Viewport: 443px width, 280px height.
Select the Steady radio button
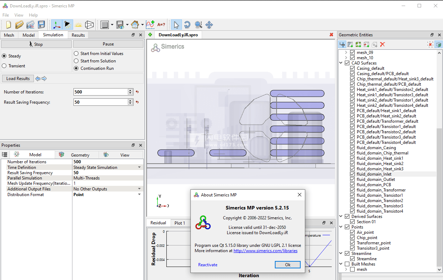4,56
